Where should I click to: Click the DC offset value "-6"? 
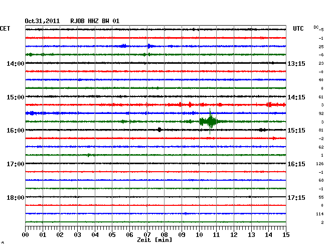(321, 55)
